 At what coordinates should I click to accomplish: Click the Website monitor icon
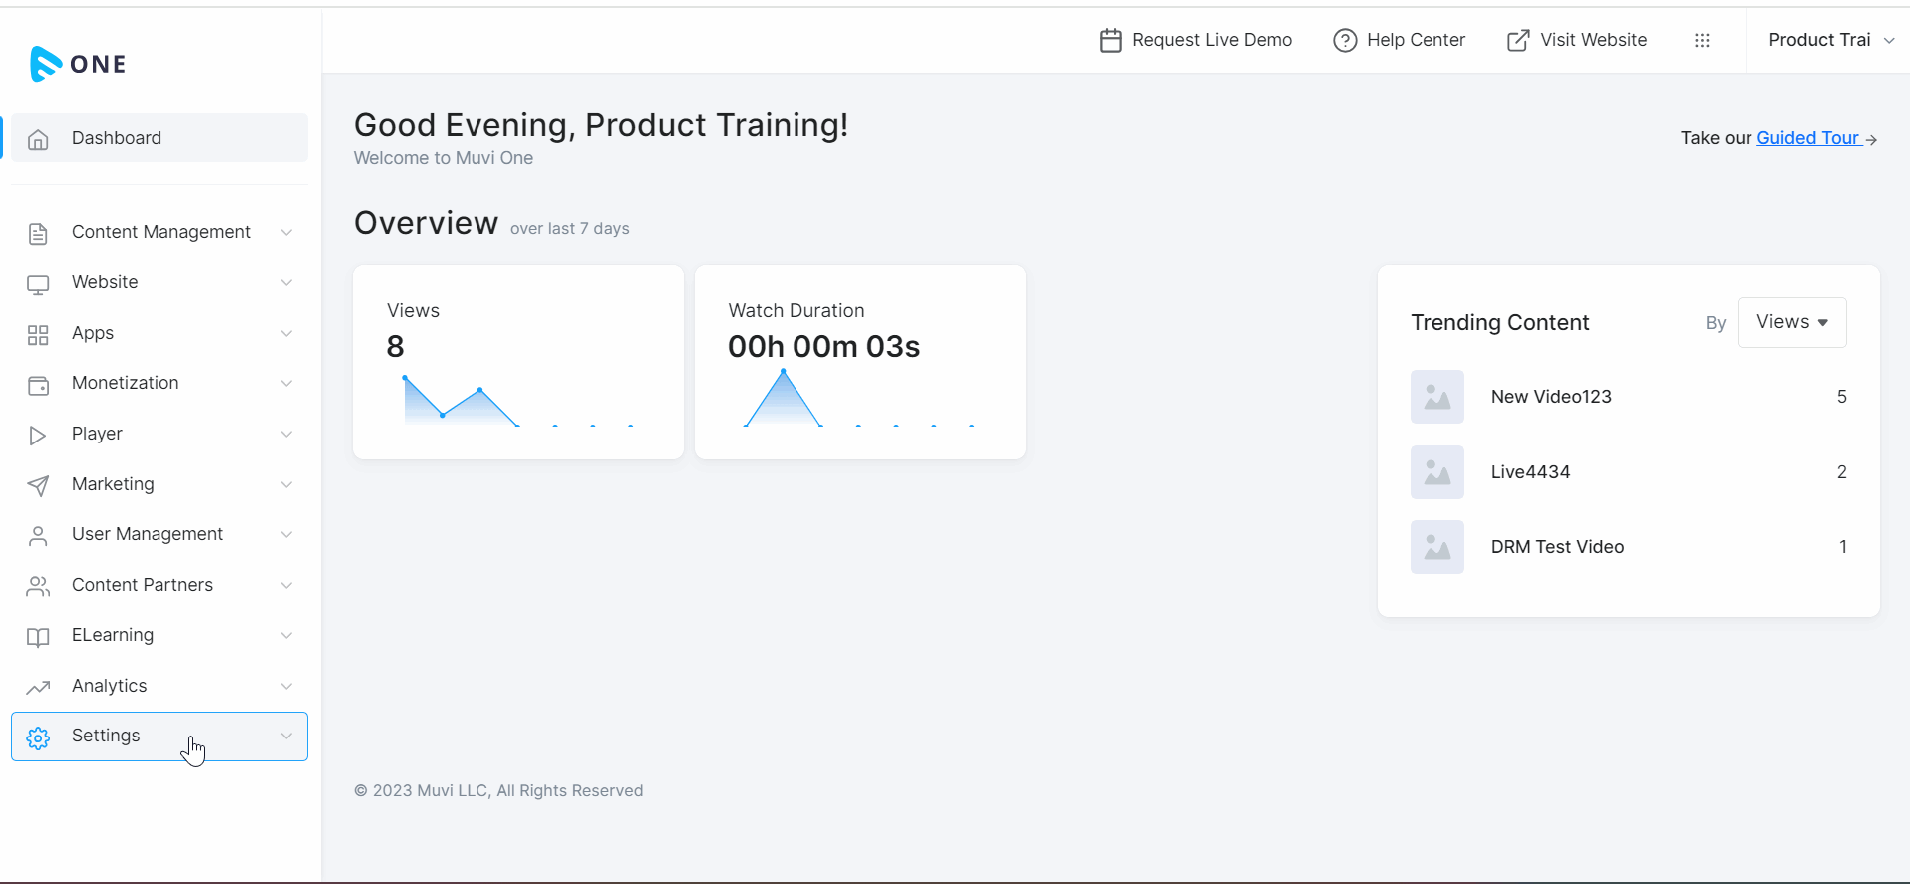click(x=38, y=284)
